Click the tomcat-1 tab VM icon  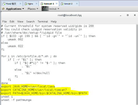(x=42, y=4)
